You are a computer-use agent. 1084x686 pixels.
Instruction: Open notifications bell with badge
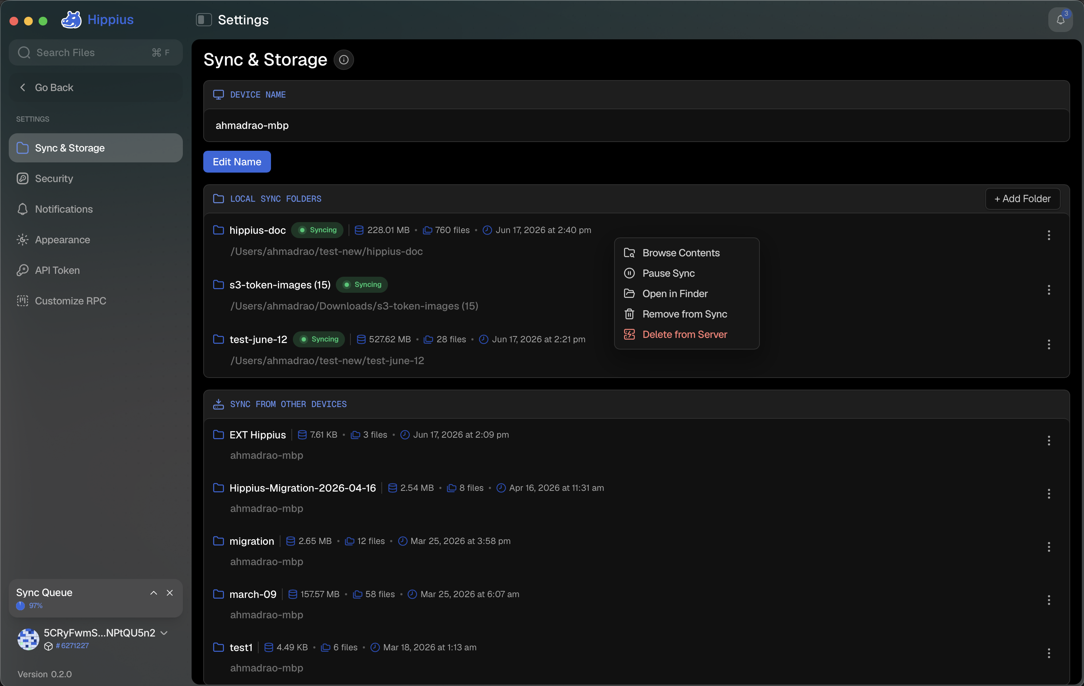click(x=1061, y=20)
